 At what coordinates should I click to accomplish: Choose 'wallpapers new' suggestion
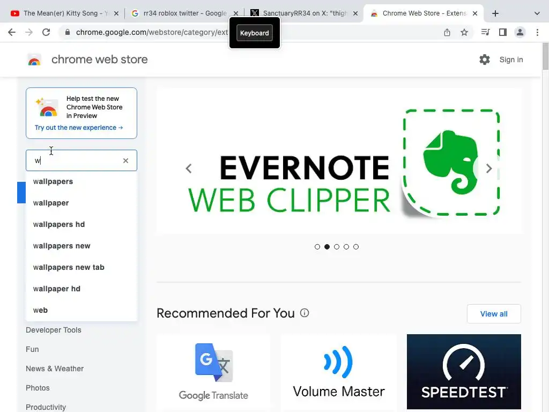click(x=81, y=246)
